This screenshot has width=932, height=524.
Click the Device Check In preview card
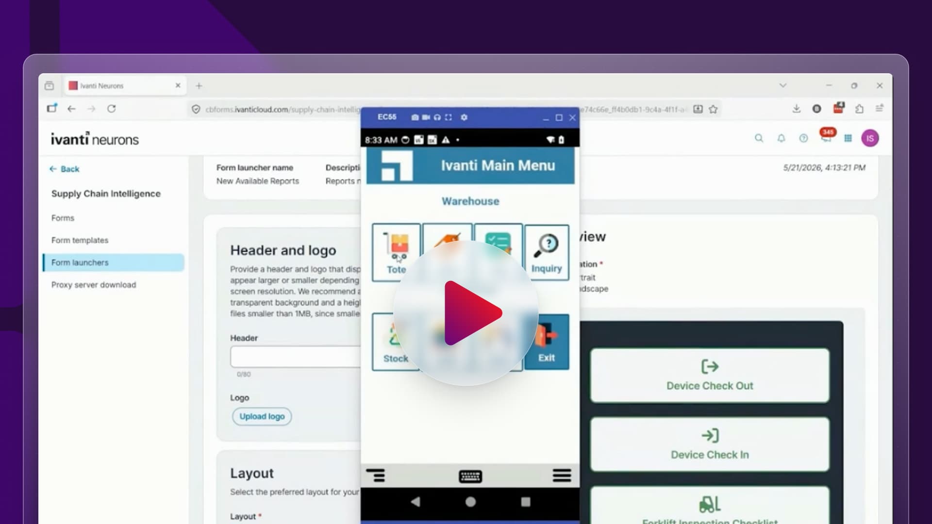pyautogui.click(x=710, y=444)
